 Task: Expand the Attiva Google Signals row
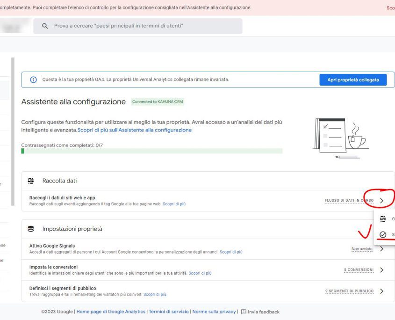(x=382, y=248)
